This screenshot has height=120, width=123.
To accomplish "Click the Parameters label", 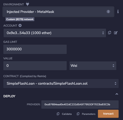I will [89, 114].
